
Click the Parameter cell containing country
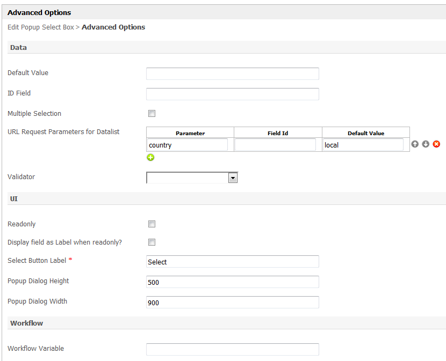point(187,145)
